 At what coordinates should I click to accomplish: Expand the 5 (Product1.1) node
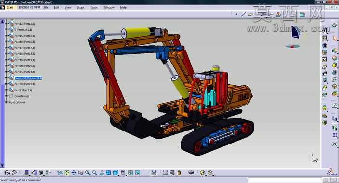pyautogui.click(x=6, y=29)
